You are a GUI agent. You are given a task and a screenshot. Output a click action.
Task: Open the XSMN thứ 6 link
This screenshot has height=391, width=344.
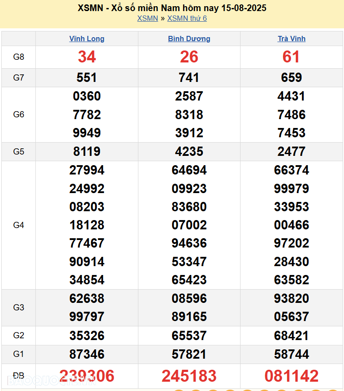coord(187,18)
